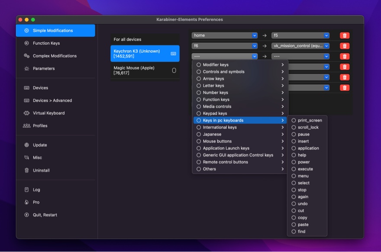Click the Virtual Keyboard puzzle icon
Screen dimensions: 381x252
coord(26,113)
